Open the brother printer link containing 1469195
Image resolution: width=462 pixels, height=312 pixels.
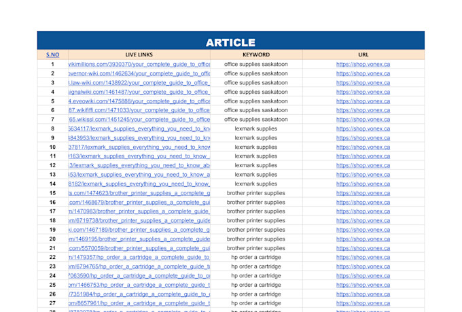click(139, 239)
